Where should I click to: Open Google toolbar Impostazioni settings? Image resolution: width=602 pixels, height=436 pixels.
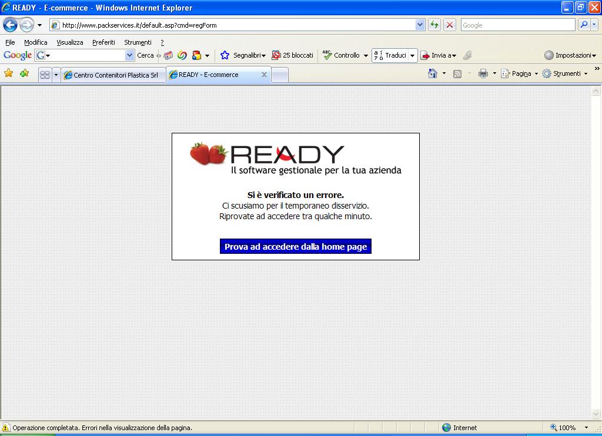coord(570,55)
